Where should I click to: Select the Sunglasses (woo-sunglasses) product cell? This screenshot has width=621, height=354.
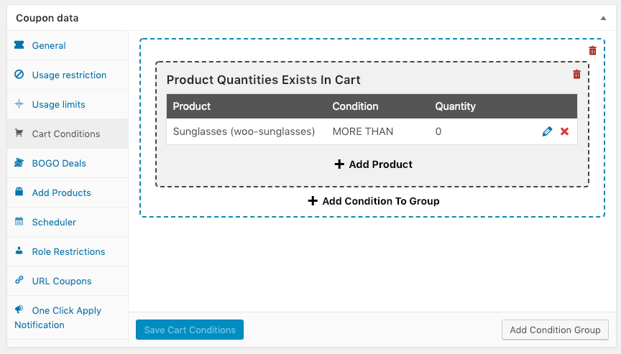coord(244,131)
